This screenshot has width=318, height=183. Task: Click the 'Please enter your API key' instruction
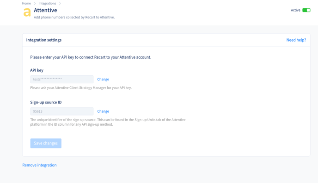tap(91, 57)
